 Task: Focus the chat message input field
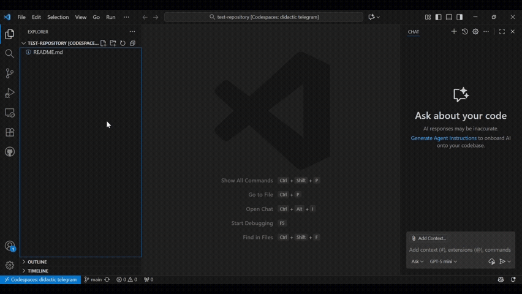pos(460,250)
